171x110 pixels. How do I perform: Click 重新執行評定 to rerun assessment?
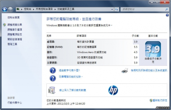click(160, 100)
